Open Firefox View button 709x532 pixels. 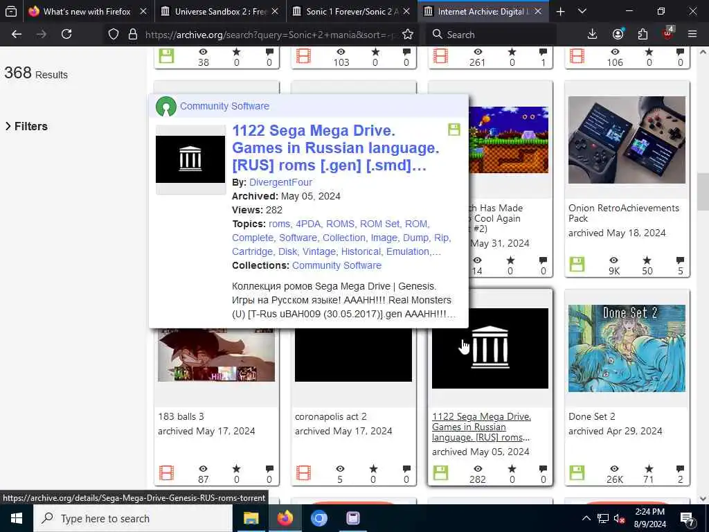pyautogui.click(x=11, y=11)
